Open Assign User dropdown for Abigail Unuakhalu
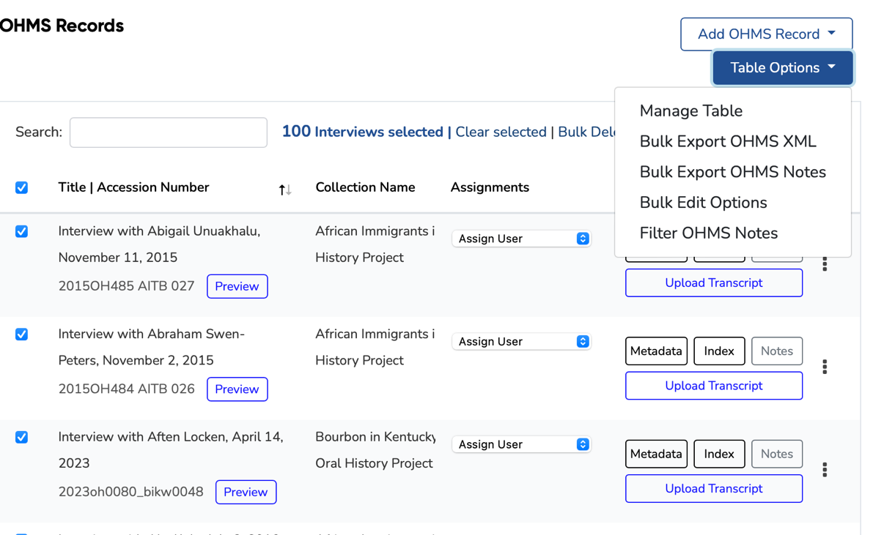This screenshot has height=535, width=873. pos(521,239)
